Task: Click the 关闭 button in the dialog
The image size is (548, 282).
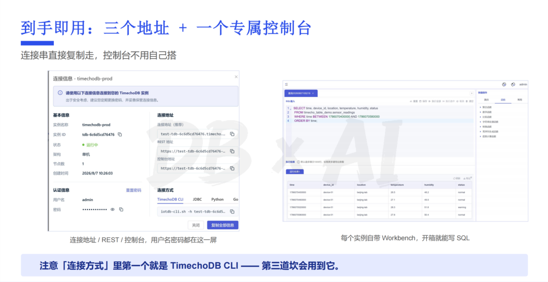Action: click(x=196, y=225)
